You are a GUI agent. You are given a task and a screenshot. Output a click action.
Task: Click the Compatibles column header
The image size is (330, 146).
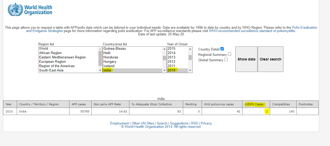283,104
